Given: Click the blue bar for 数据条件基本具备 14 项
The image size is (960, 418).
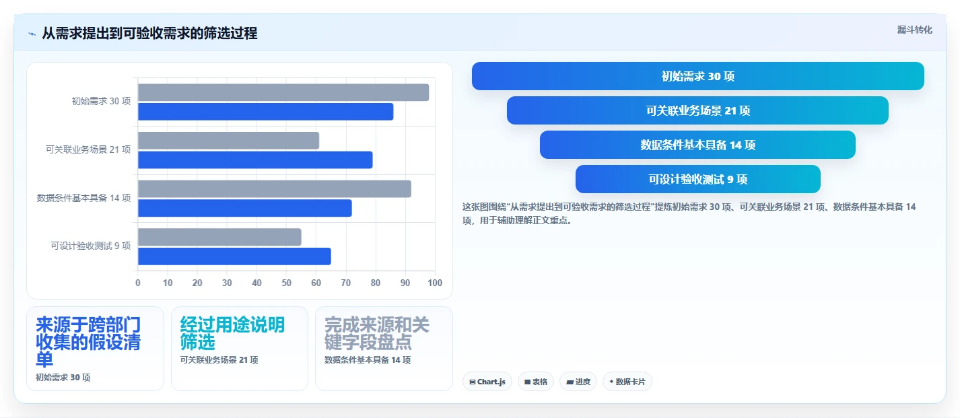Looking at the screenshot, I should click(x=245, y=208).
